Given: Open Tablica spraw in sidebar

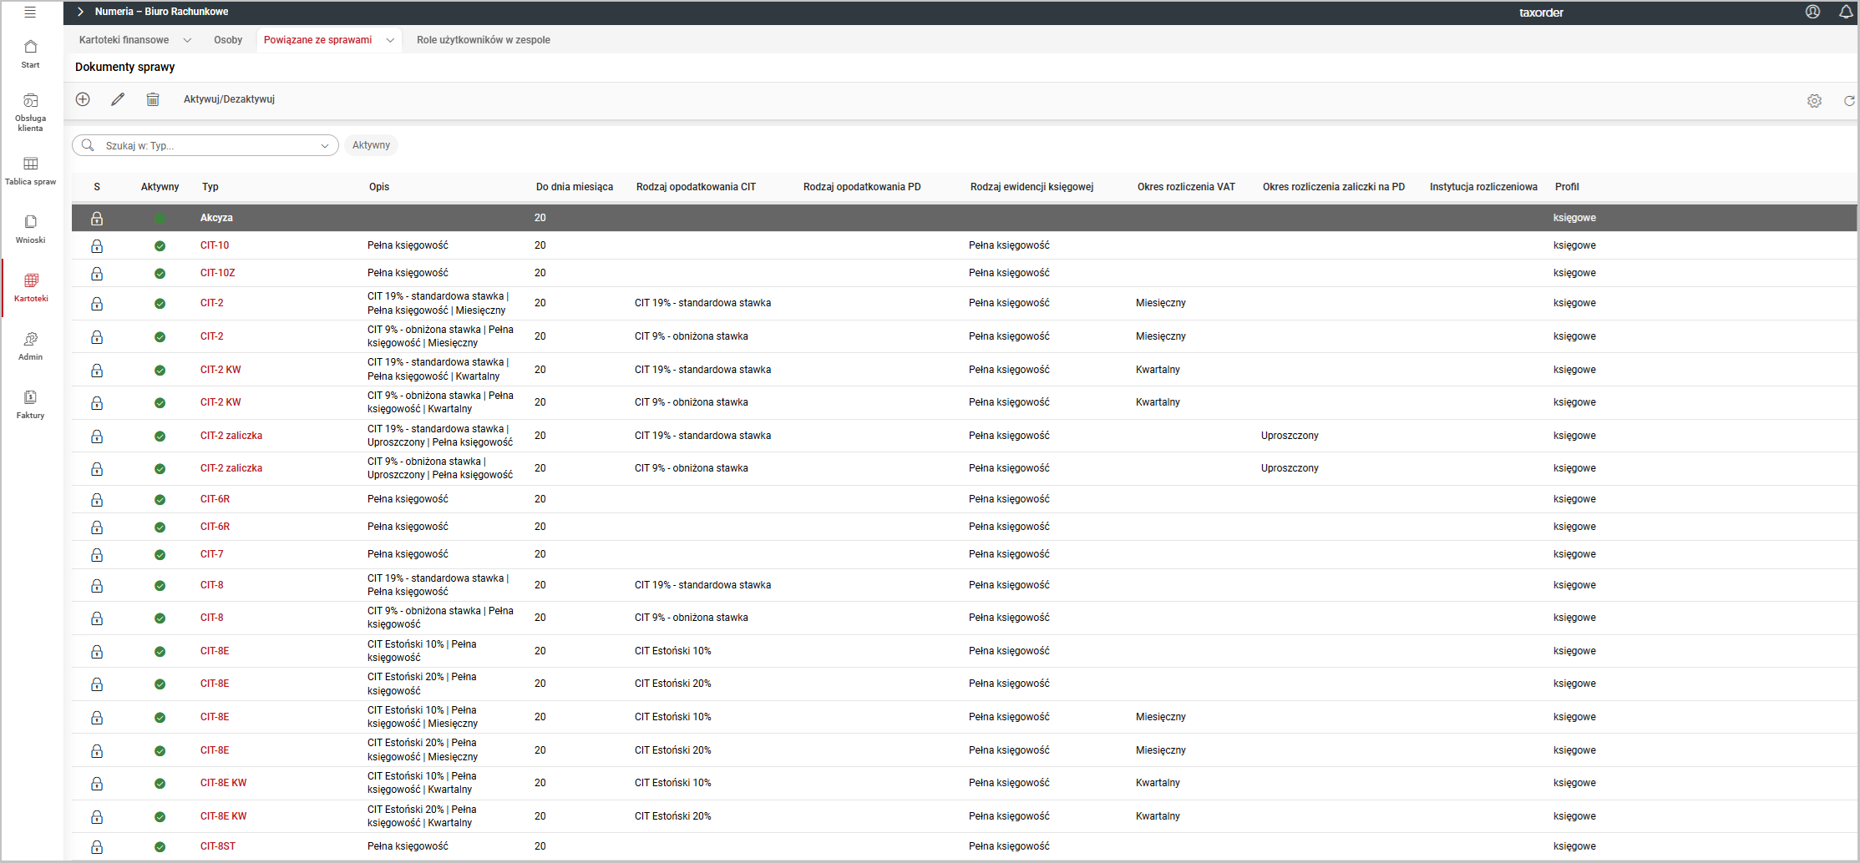Looking at the screenshot, I should [x=31, y=170].
